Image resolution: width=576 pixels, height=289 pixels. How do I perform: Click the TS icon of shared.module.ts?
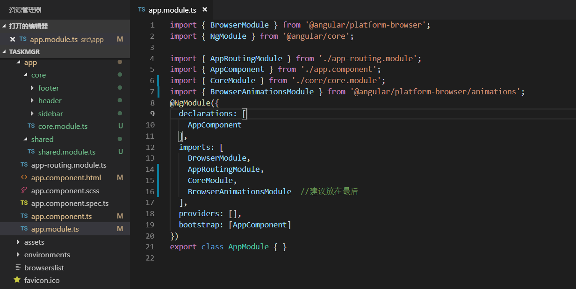31,152
